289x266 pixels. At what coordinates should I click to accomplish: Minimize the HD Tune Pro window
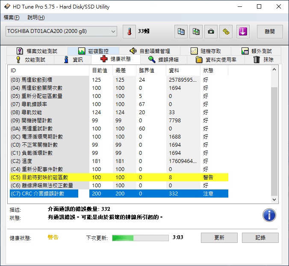(240, 7)
